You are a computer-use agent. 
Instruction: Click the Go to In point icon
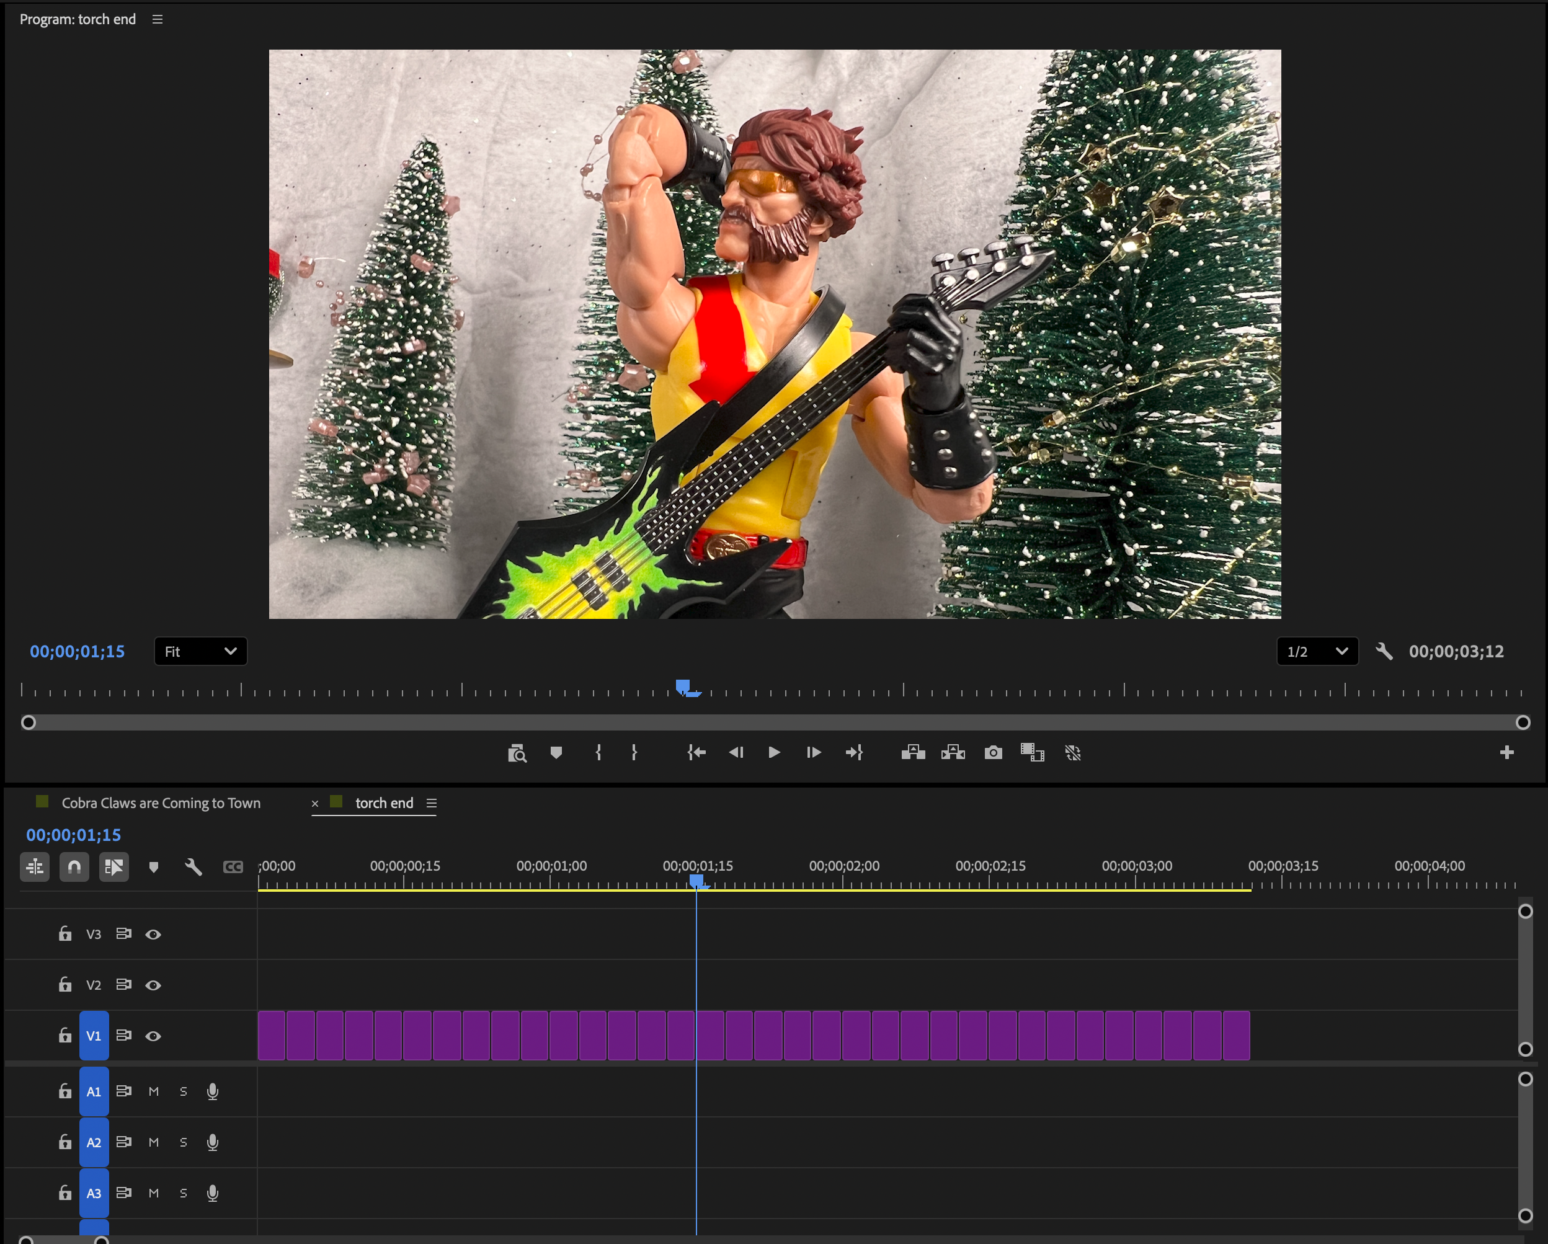pos(696,752)
